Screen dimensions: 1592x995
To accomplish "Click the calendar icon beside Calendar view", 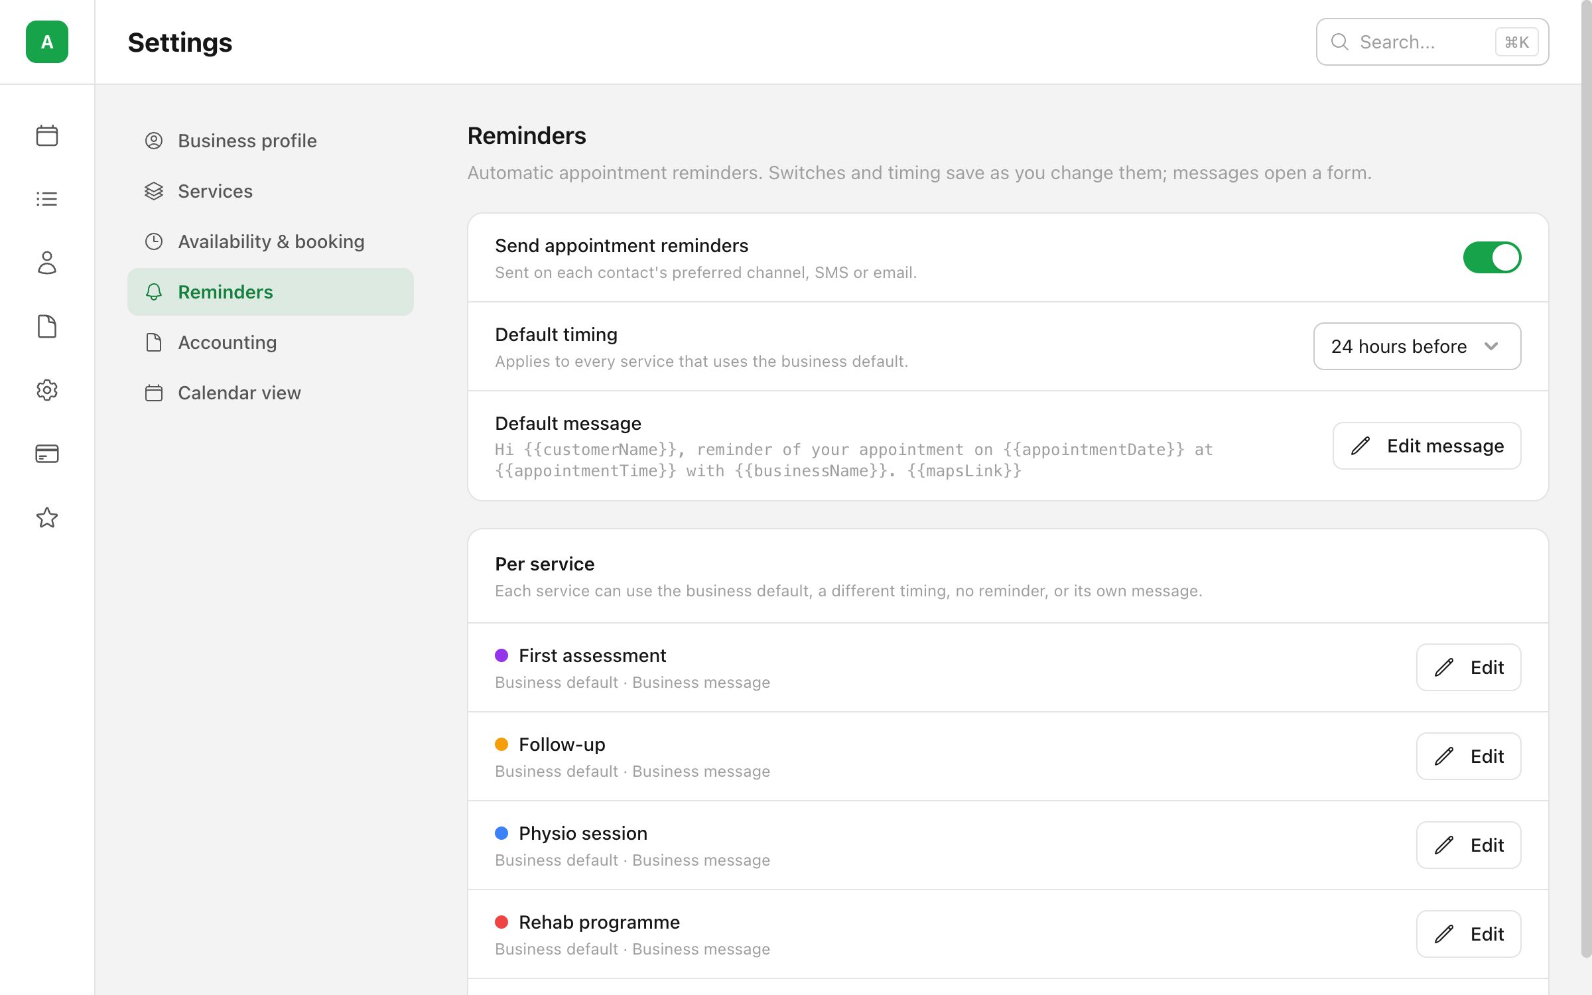I will [154, 393].
